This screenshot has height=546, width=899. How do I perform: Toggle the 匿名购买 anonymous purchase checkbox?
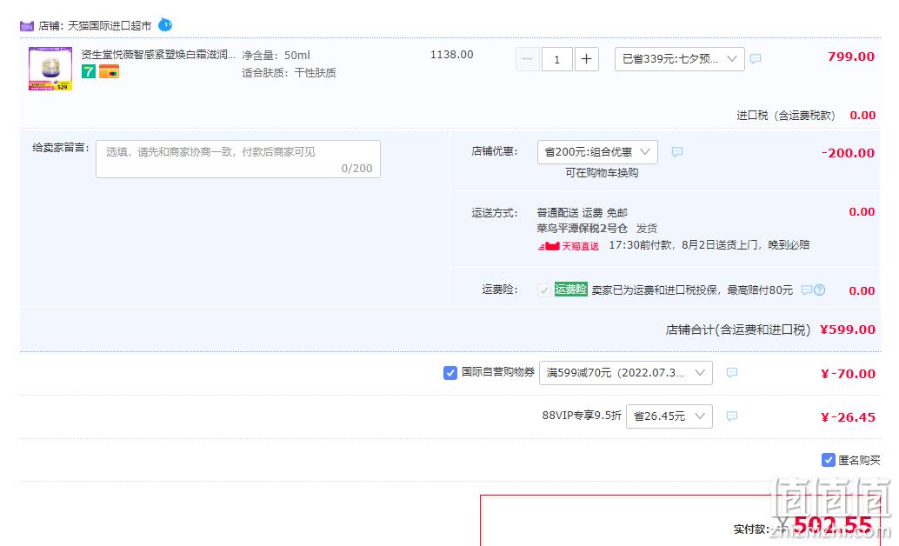[829, 460]
